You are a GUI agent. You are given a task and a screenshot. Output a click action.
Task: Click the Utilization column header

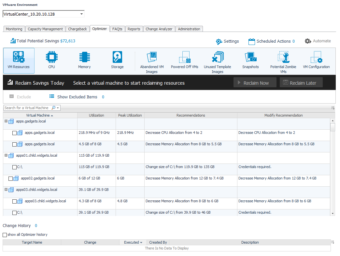pyautogui.click(x=96, y=115)
